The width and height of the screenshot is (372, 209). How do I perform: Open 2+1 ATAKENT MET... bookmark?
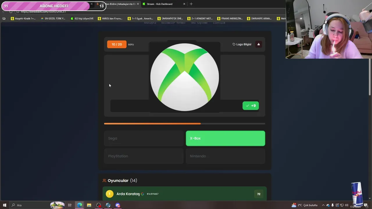(x=200, y=19)
